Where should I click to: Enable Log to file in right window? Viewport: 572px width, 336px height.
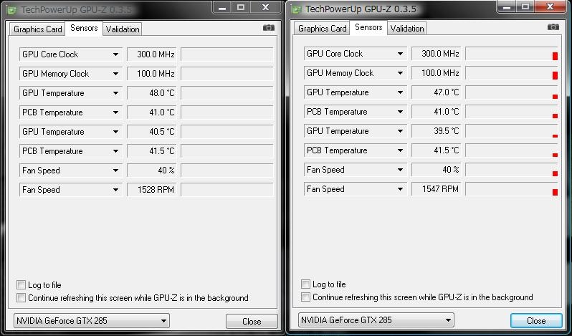coord(305,284)
